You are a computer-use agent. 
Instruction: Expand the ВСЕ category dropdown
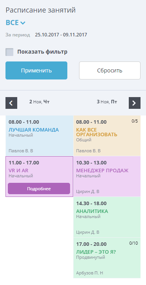[15, 23]
